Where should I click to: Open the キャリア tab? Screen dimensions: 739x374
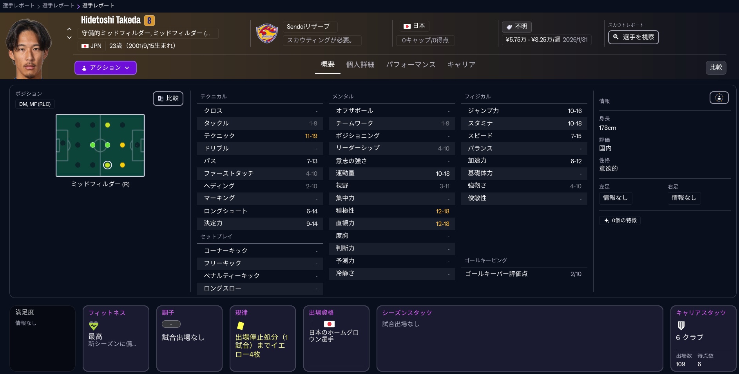461,65
